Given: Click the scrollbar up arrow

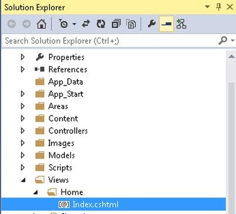Looking at the screenshot, I should click(231, 57).
